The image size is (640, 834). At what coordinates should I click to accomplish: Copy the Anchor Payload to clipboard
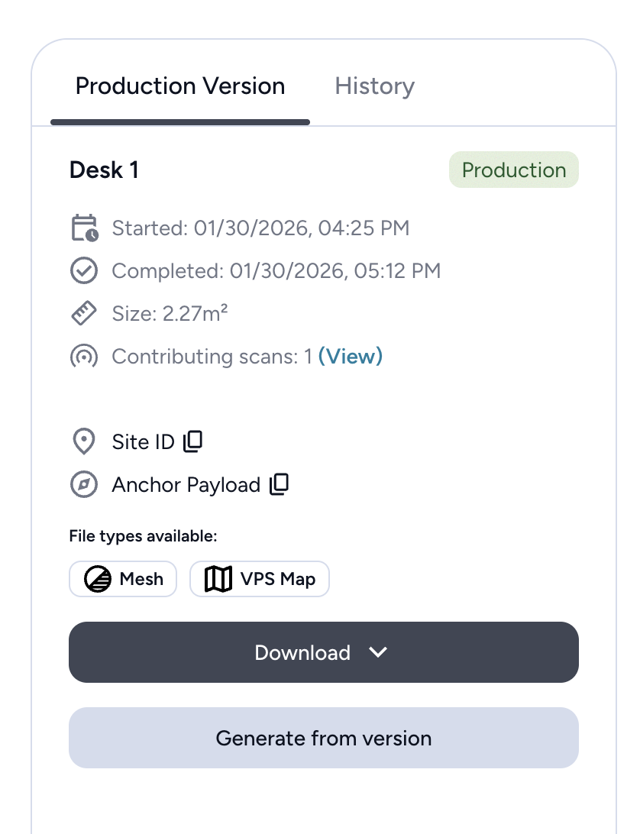tap(280, 484)
